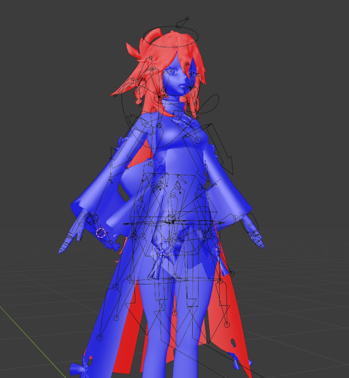Select the small bone atop the halo ring
Image resolution: width=349 pixels, height=378 pixels.
click(182, 23)
